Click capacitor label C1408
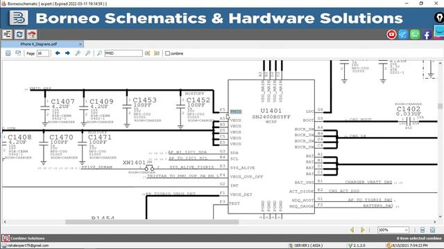 [20, 137]
